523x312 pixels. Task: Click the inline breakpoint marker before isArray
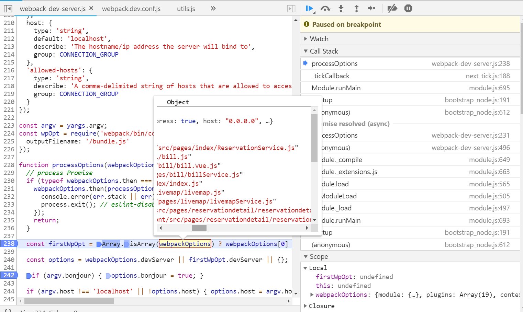[126, 244]
